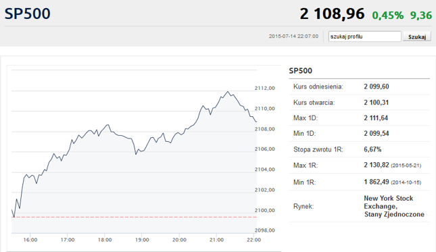Click the 20:00 time axis label
436x252 pixels.
pyautogui.click(x=179, y=240)
